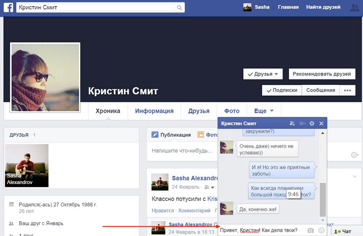Open emoji picker in chat input

(321, 230)
